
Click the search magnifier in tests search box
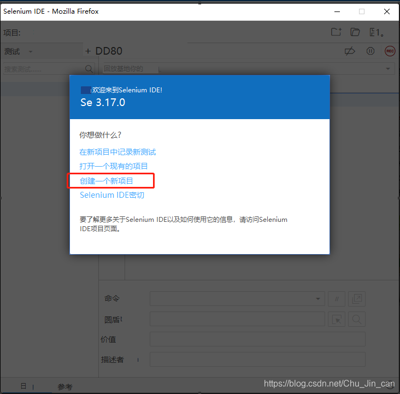click(89, 69)
